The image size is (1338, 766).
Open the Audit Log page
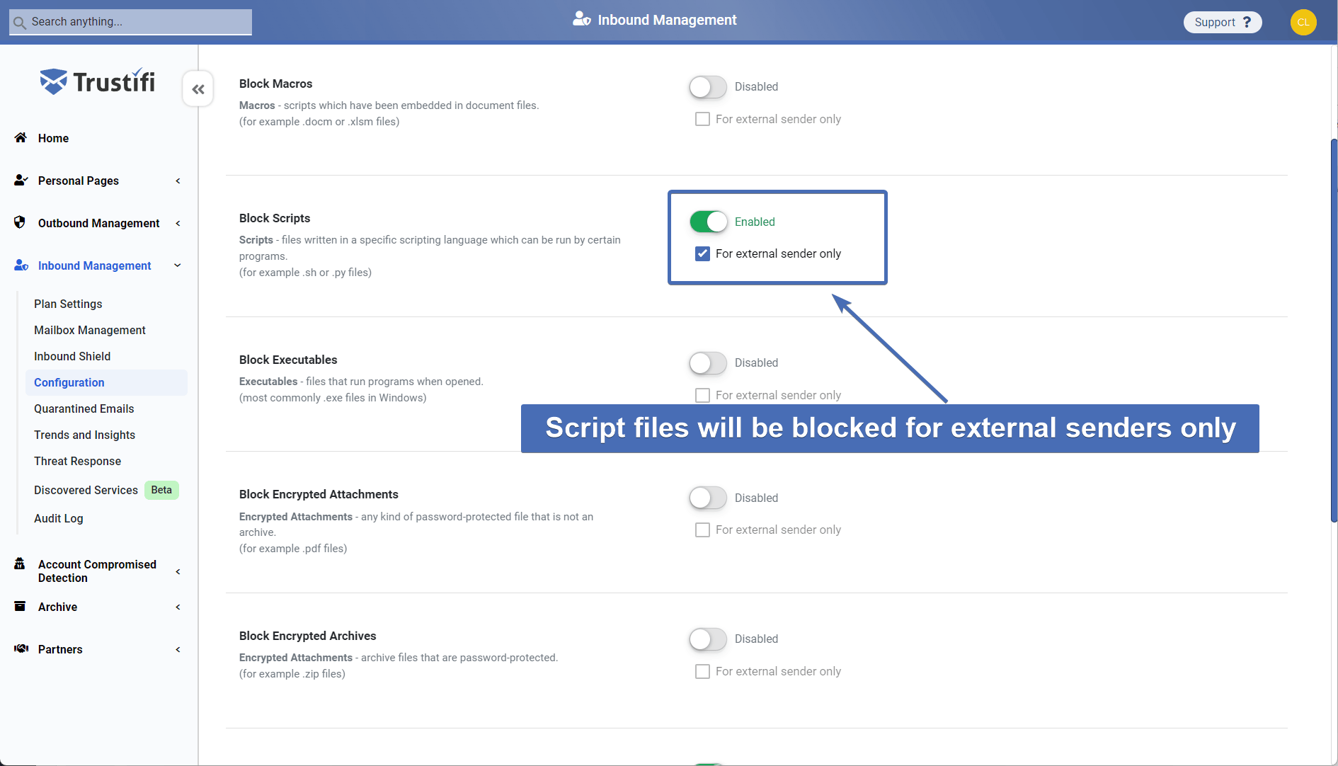pos(59,518)
